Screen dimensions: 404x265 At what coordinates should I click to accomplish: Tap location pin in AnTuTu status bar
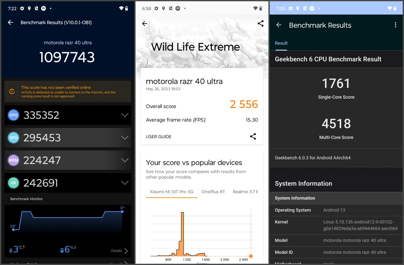coord(29,8)
